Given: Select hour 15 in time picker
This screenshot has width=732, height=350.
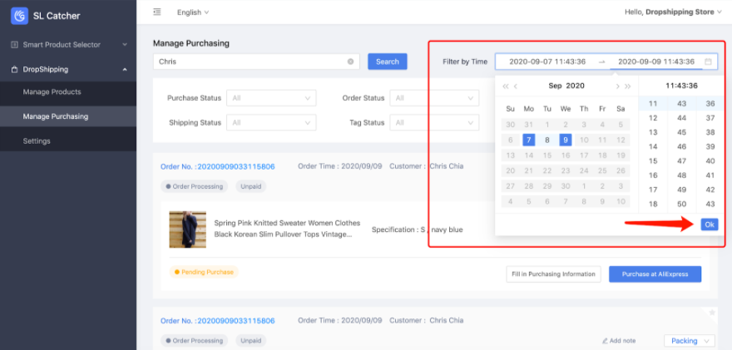Looking at the screenshot, I should (x=653, y=161).
